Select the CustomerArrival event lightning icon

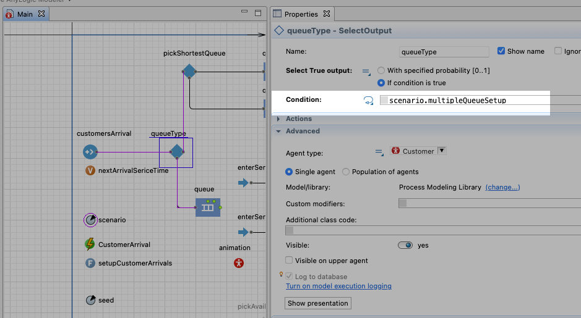(x=90, y=245)
